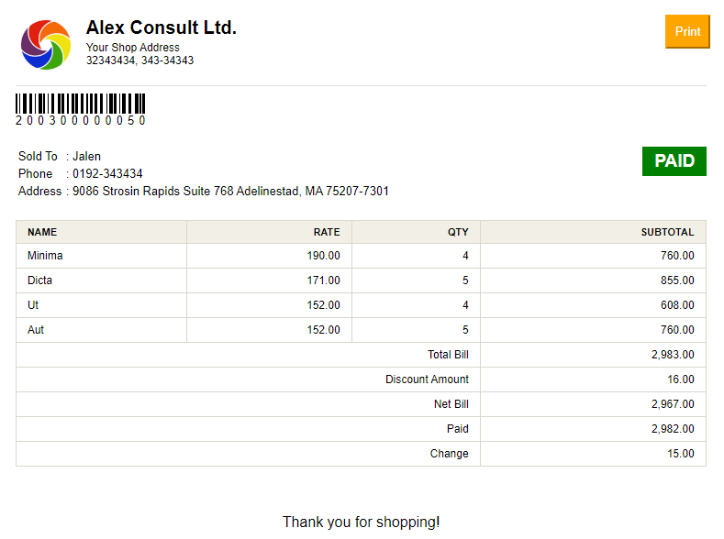724x539 pixels.
Task: Click the customer address text
Action: click(x=230, y=192)
